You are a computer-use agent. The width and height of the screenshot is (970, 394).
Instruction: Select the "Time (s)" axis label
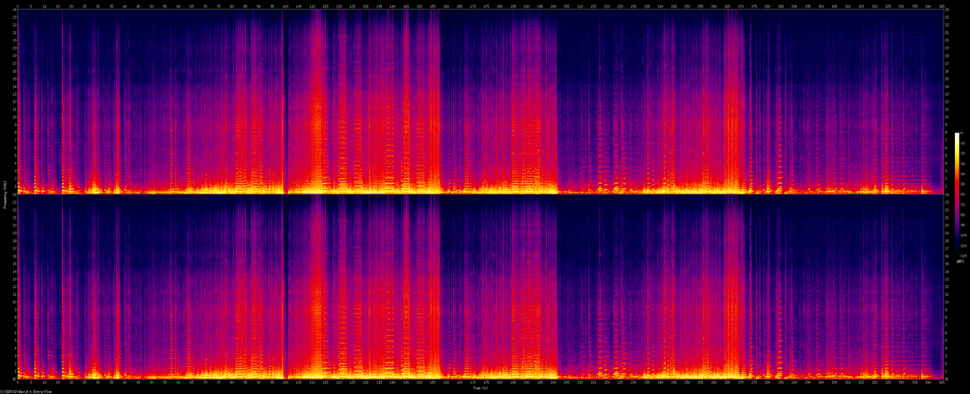pos(480,388)
